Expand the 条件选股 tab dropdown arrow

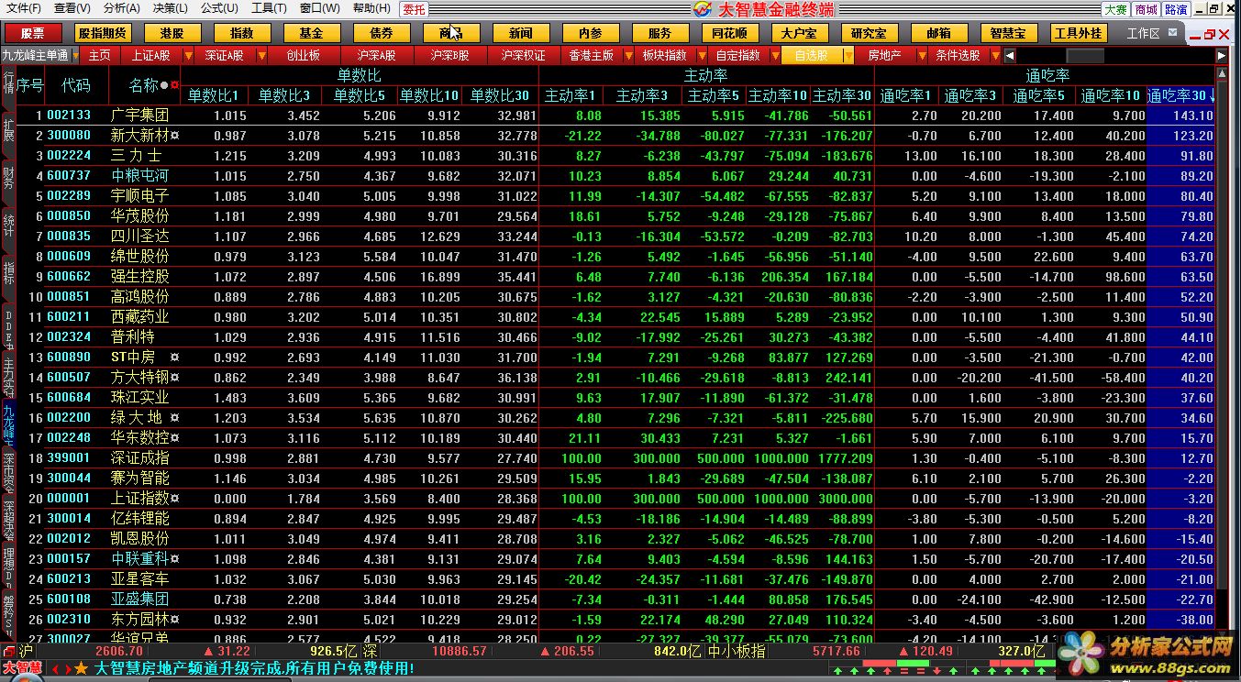994,56
